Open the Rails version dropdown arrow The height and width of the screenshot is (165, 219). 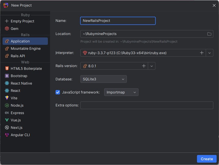(152, 66)
